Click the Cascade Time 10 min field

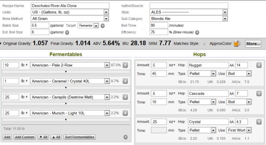point(159,102)
